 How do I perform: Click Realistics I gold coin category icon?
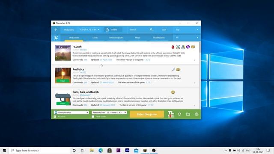click(178, 69)
